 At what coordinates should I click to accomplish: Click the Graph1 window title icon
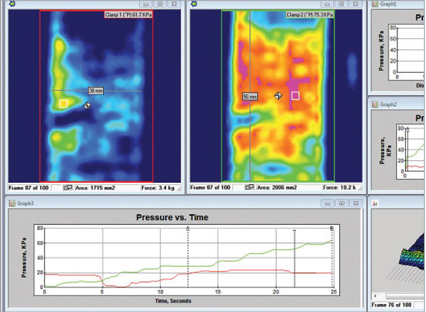(375, 4)
